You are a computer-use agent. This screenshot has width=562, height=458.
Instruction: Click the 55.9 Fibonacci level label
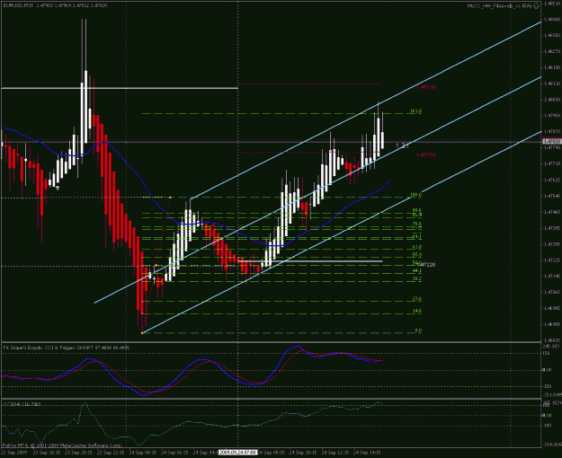click(x=417, y=255)
